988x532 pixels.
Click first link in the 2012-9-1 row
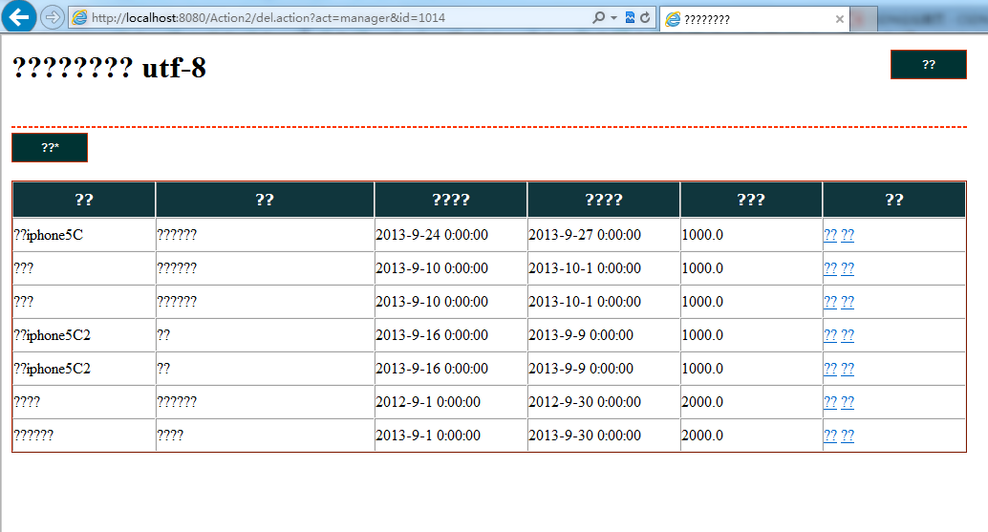pyautogui.click(x=830, y=402)
